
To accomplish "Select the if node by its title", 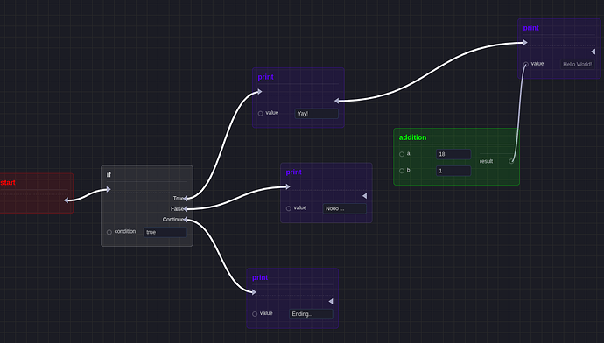I will pos(109,174).
